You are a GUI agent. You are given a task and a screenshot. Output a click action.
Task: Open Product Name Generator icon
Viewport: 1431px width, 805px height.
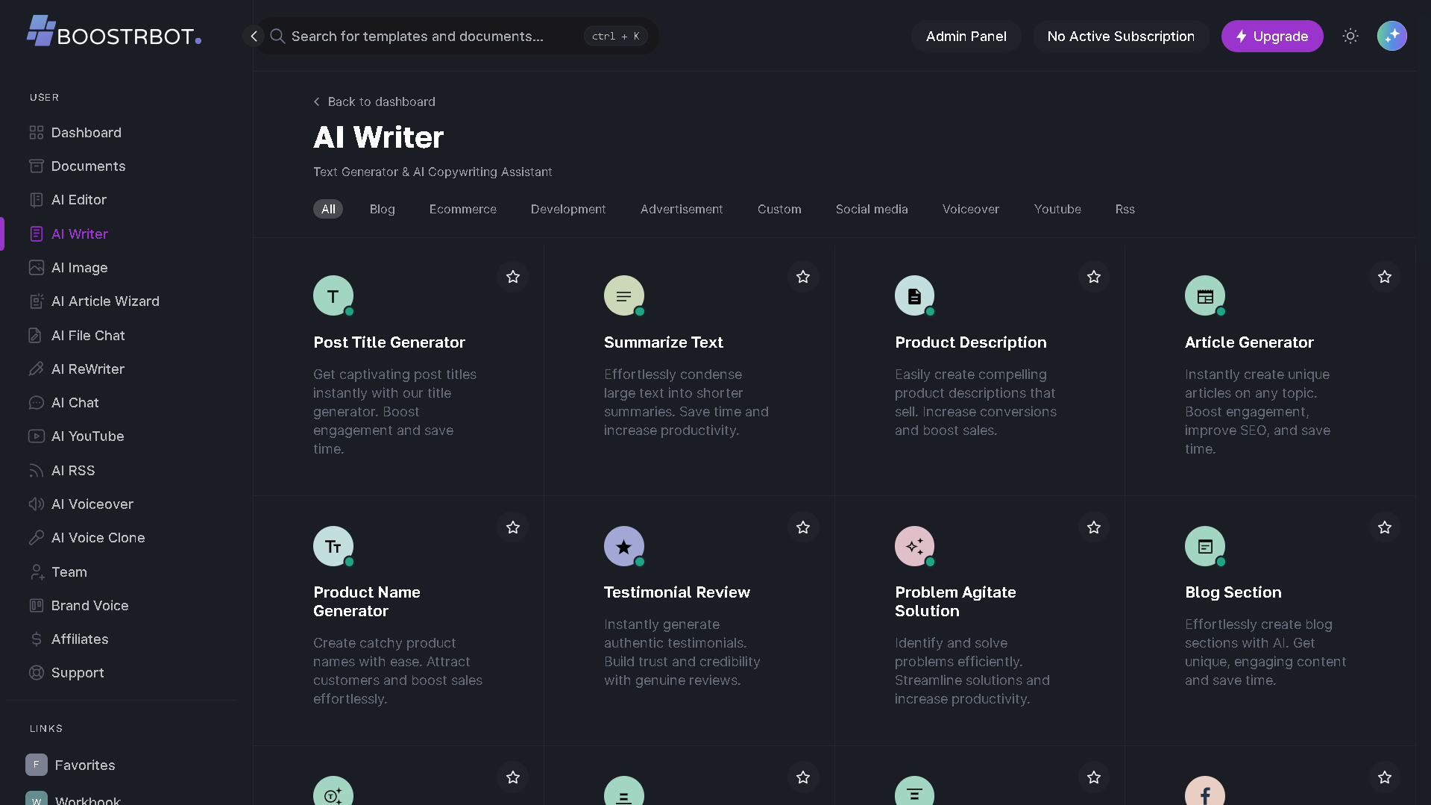[333, 547]
